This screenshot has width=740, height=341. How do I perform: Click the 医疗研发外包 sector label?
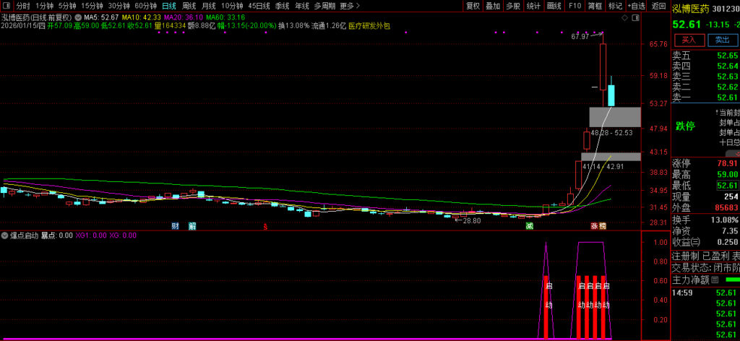click(x=369, y=25)
